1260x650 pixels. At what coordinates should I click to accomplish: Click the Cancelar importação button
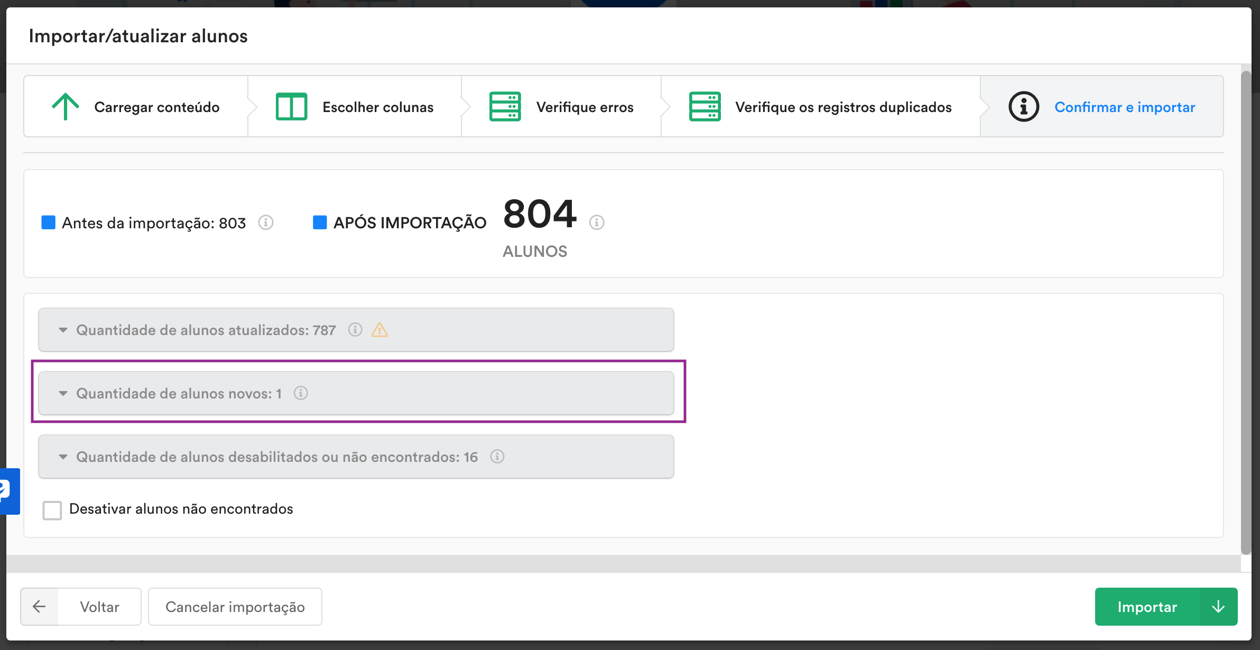[x=235, y=607]
